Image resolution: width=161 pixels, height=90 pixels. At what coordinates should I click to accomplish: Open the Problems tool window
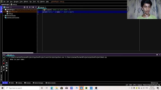point(19,83)
